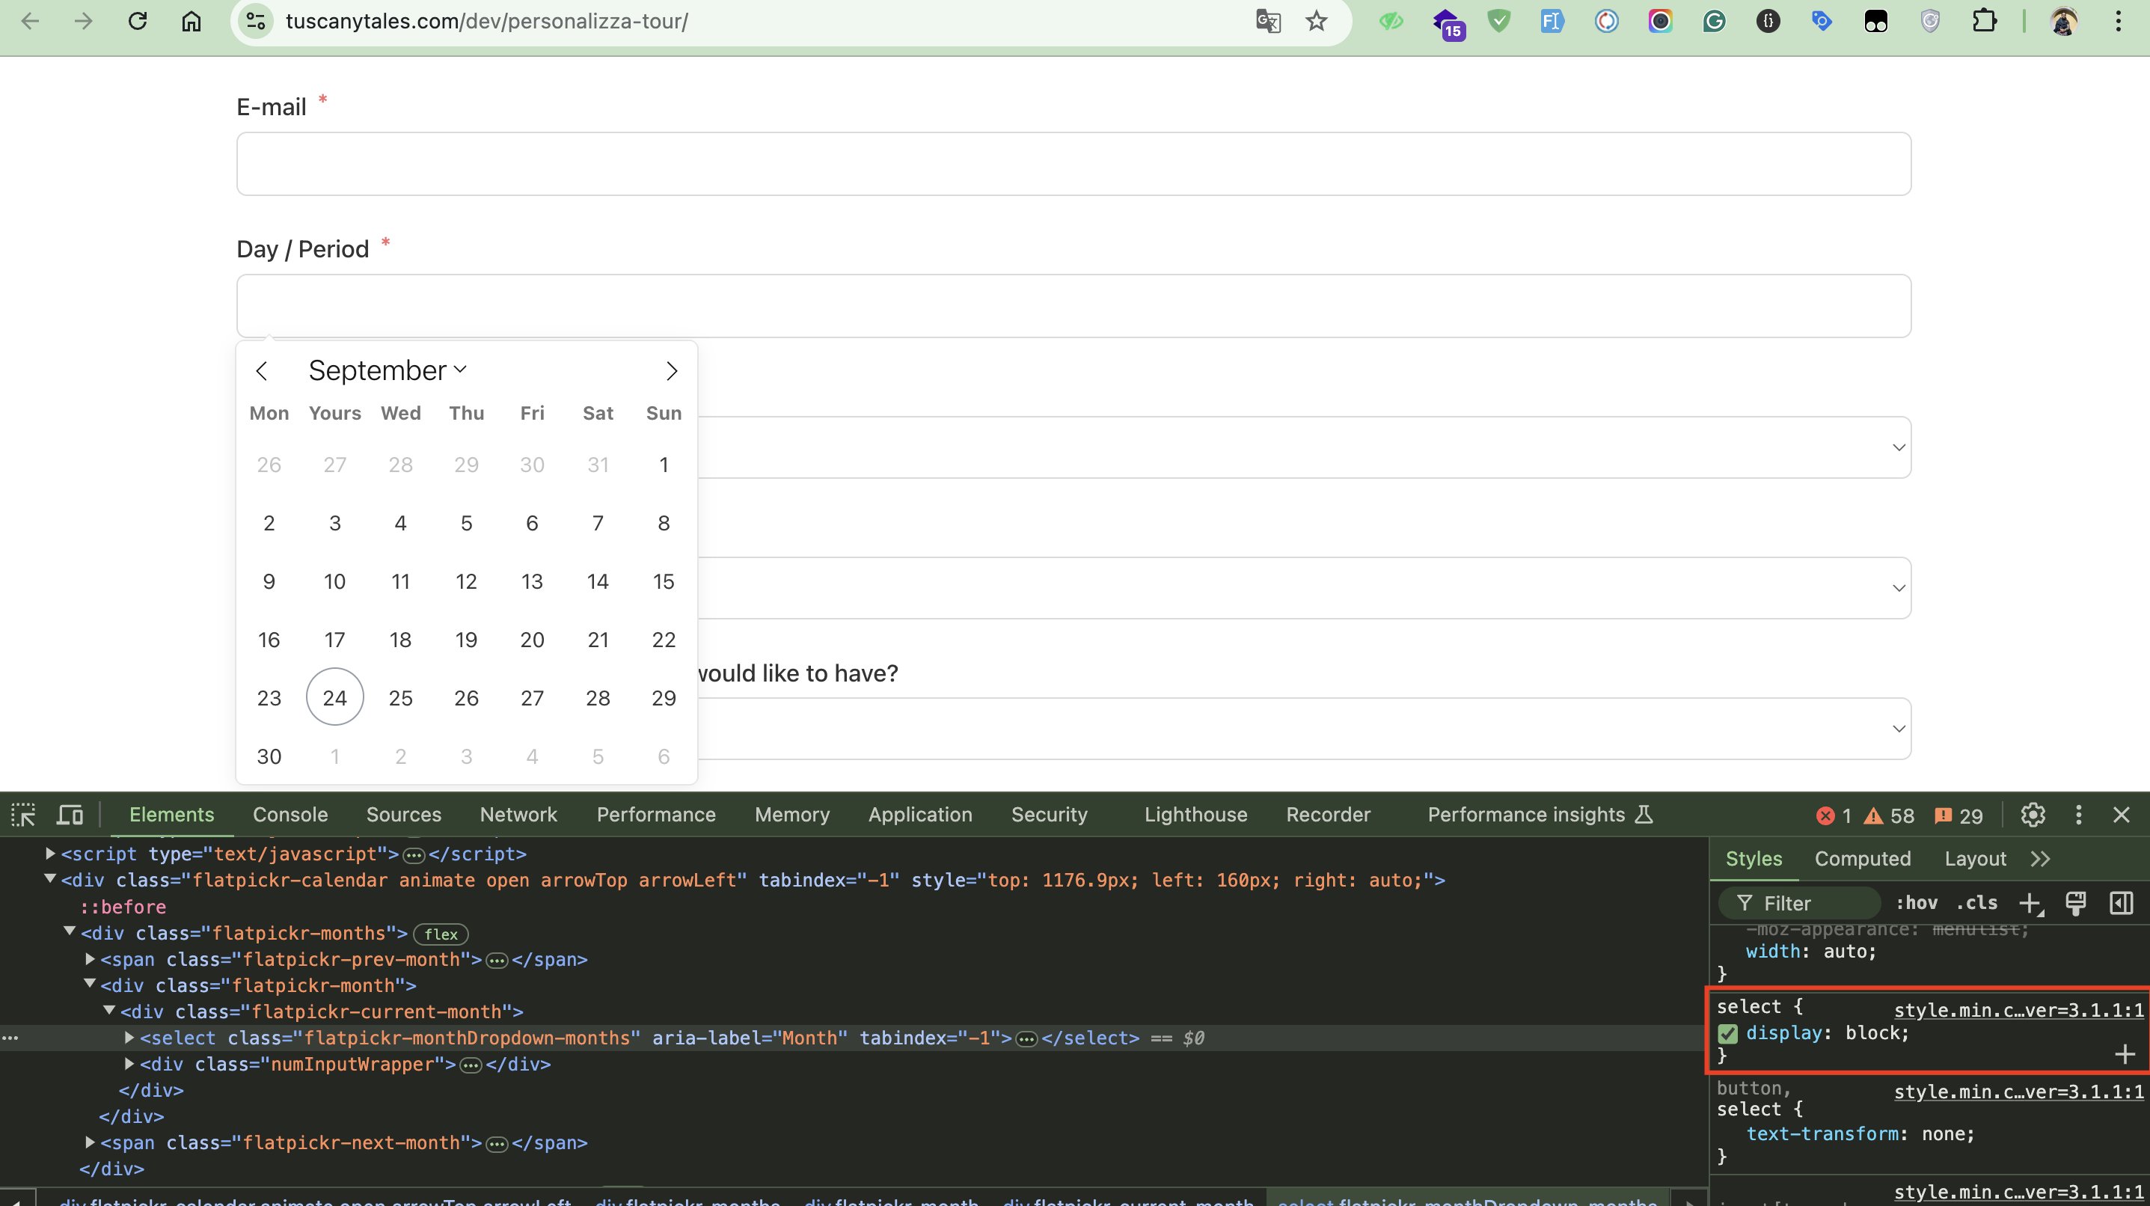Toggle the .cls class editor
2150x1206 pixels.
click(x=1977, y=903)
